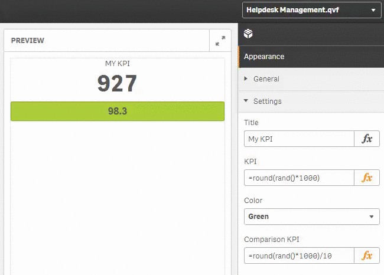Open expression editor for KPI field

point(367,178)
